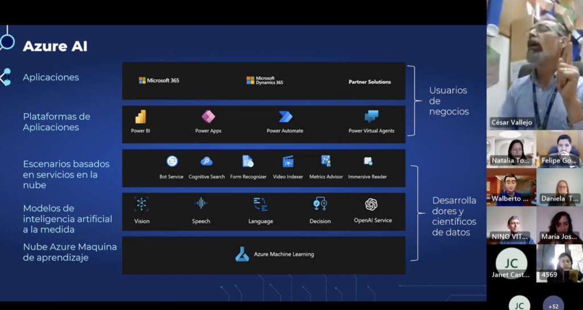The width and height of the screenshot is (583, 310).
Task: Click the Partner Solutions label
Action: pos(369,82)
